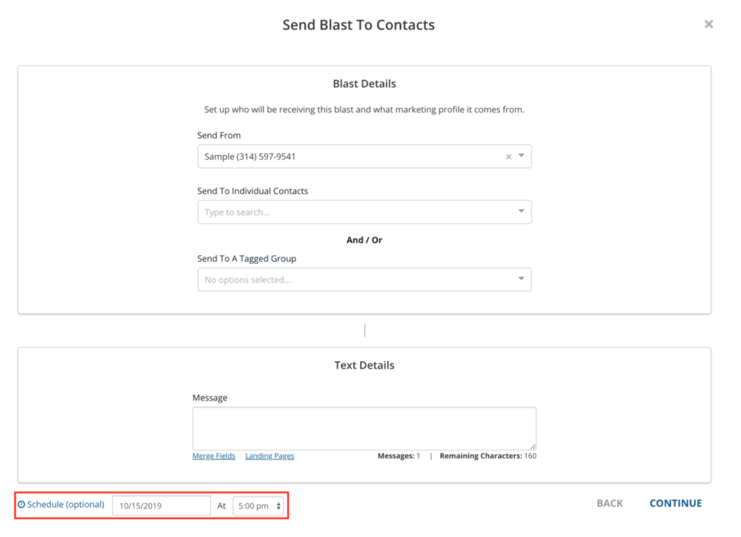Close the Send Blast To Contacts dialog

click(x=709, y=24)
